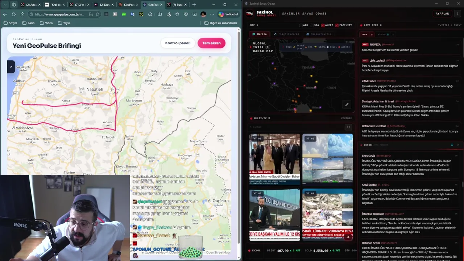Click the Sohbet et Copilot button
464x261 pixels.
pyautogui.click(x=228, y=14)
